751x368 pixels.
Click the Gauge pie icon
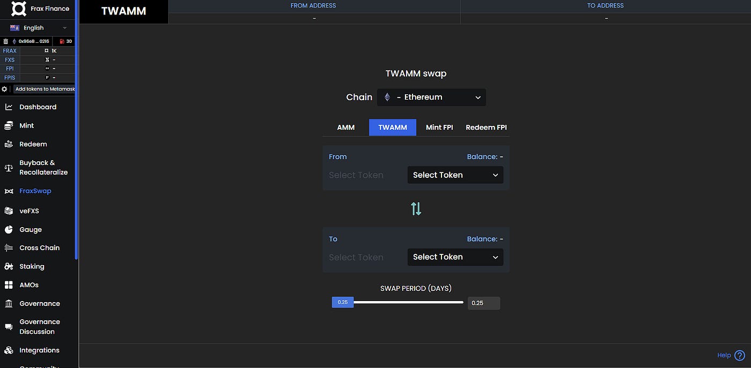point(9,230)
